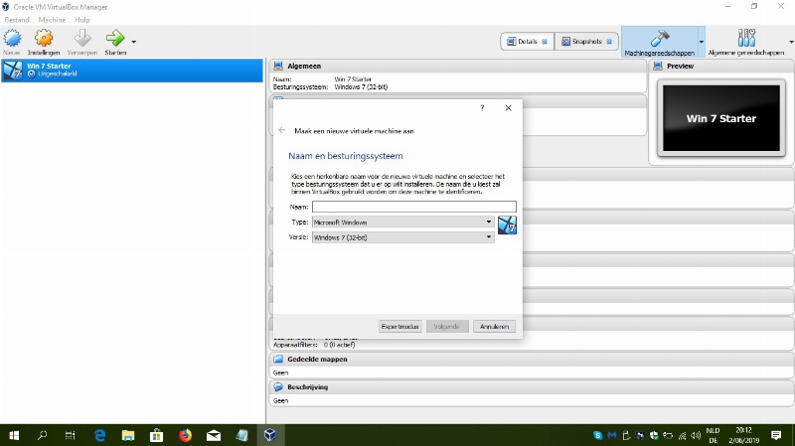
Task: Click the Nieuw (new machine) toolbar icon
Action: click(x=12, y=39)
